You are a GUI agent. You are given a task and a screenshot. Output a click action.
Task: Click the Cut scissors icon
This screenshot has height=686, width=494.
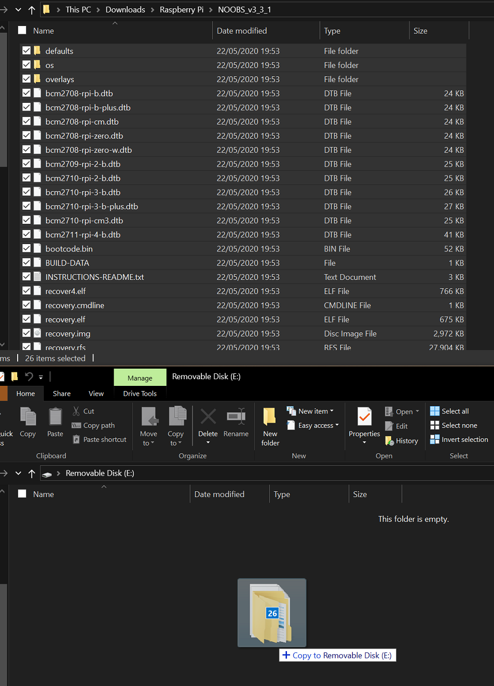click(x=76, y=411)
